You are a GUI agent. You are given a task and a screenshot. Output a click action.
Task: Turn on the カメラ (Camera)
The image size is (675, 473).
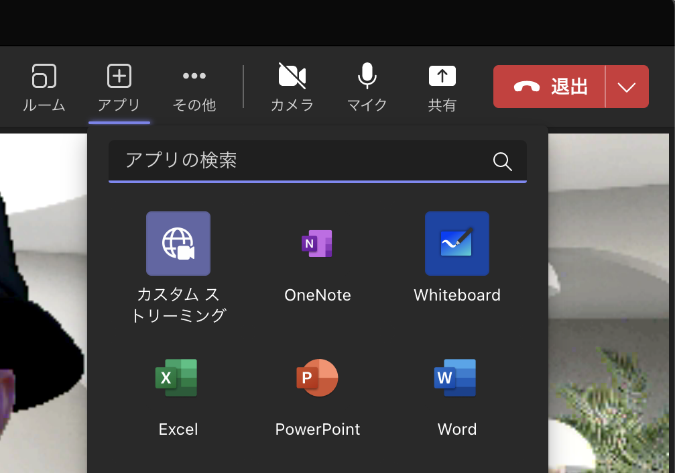pyautogui.click(x=292, y=87)
